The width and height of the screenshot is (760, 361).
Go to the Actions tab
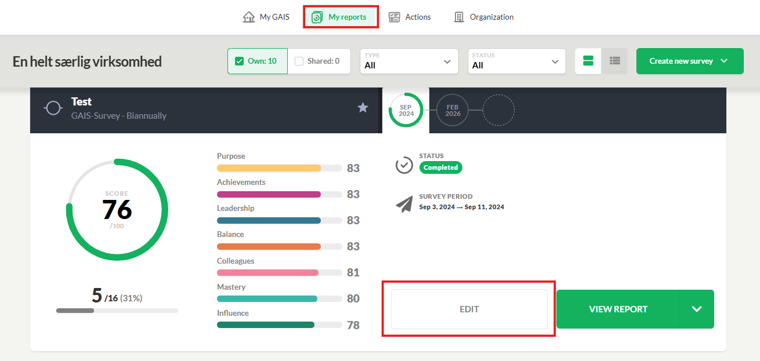pos(410,17)
